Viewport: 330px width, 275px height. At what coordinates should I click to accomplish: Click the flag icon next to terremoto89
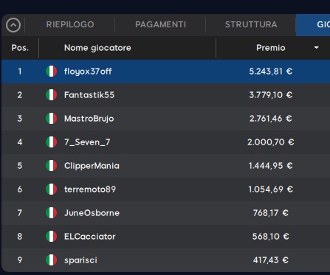click(x=51, y=189)
